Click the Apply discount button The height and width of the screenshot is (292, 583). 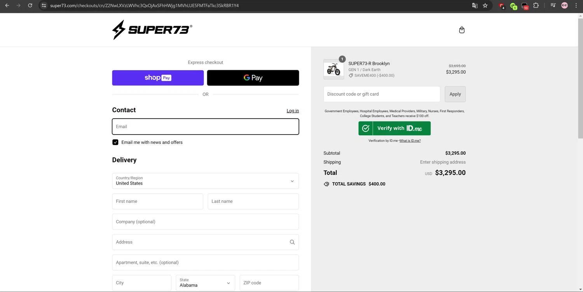(x=455, y=94)
